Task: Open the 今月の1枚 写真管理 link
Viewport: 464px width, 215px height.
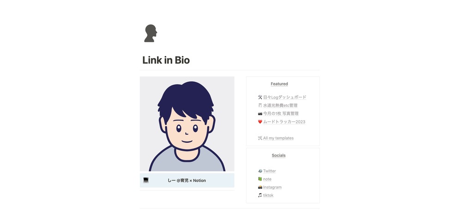Action: [x=281, y=114]
